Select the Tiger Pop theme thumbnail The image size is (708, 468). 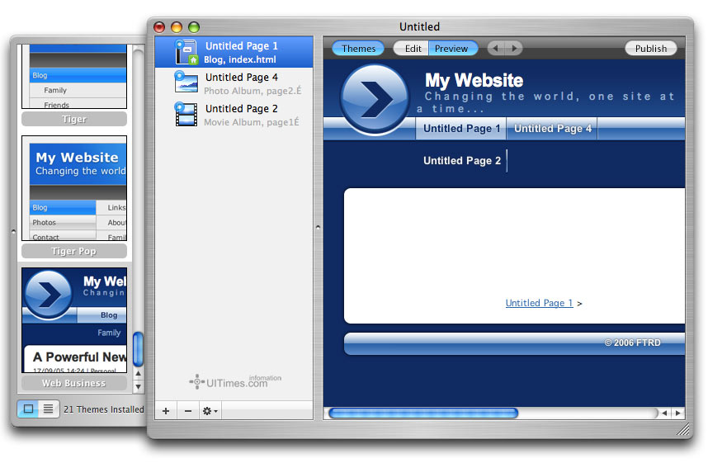point(74,191)
